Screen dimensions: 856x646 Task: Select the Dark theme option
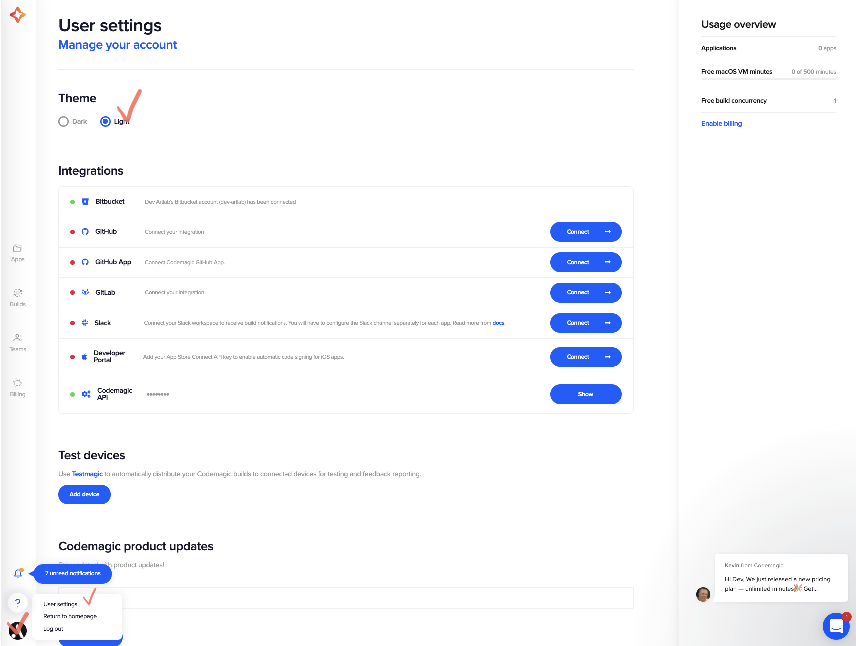point(63,121)
